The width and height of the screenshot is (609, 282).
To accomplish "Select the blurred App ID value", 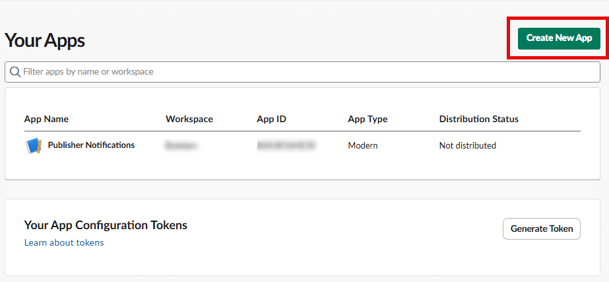I will point(286,145).
